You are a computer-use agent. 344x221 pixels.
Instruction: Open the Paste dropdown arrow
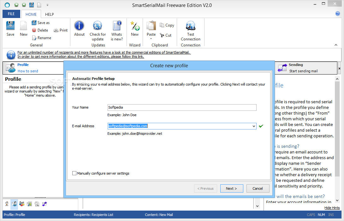coord(151,39)
